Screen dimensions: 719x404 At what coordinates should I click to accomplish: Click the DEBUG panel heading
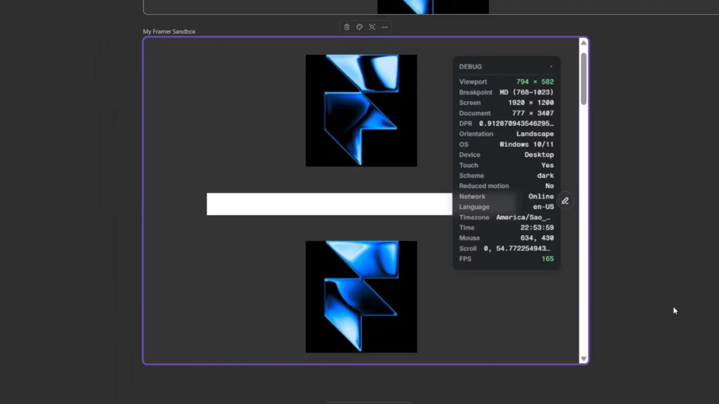click(x=470, y=67)
